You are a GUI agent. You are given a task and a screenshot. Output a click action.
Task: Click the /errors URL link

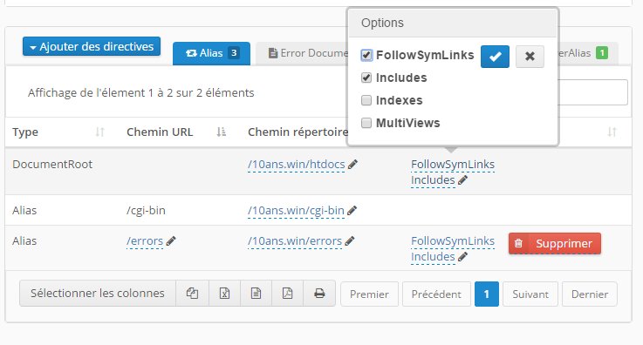(145, 241)
